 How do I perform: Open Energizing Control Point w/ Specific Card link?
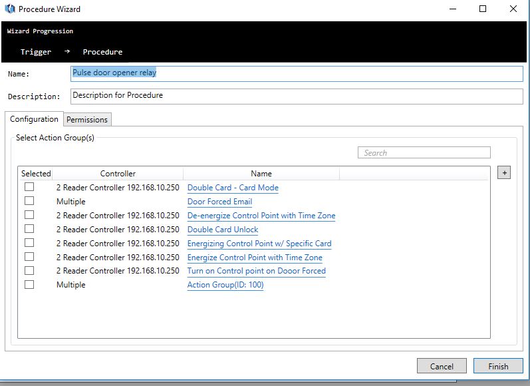(259, 244)
